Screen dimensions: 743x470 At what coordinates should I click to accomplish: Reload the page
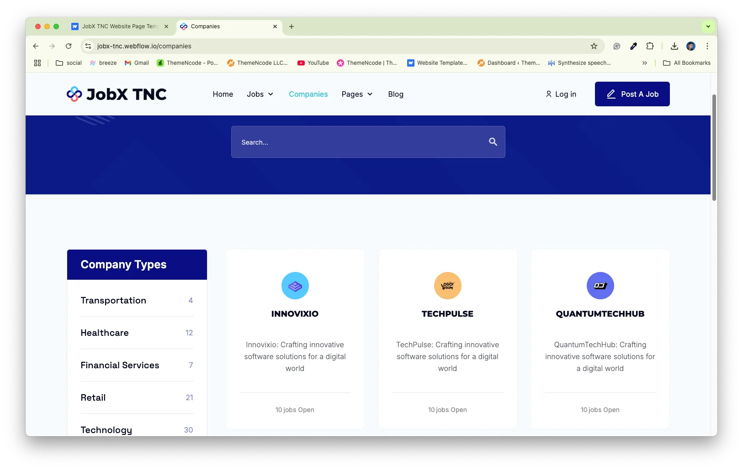pyautogui.click(x=69, y=46)
